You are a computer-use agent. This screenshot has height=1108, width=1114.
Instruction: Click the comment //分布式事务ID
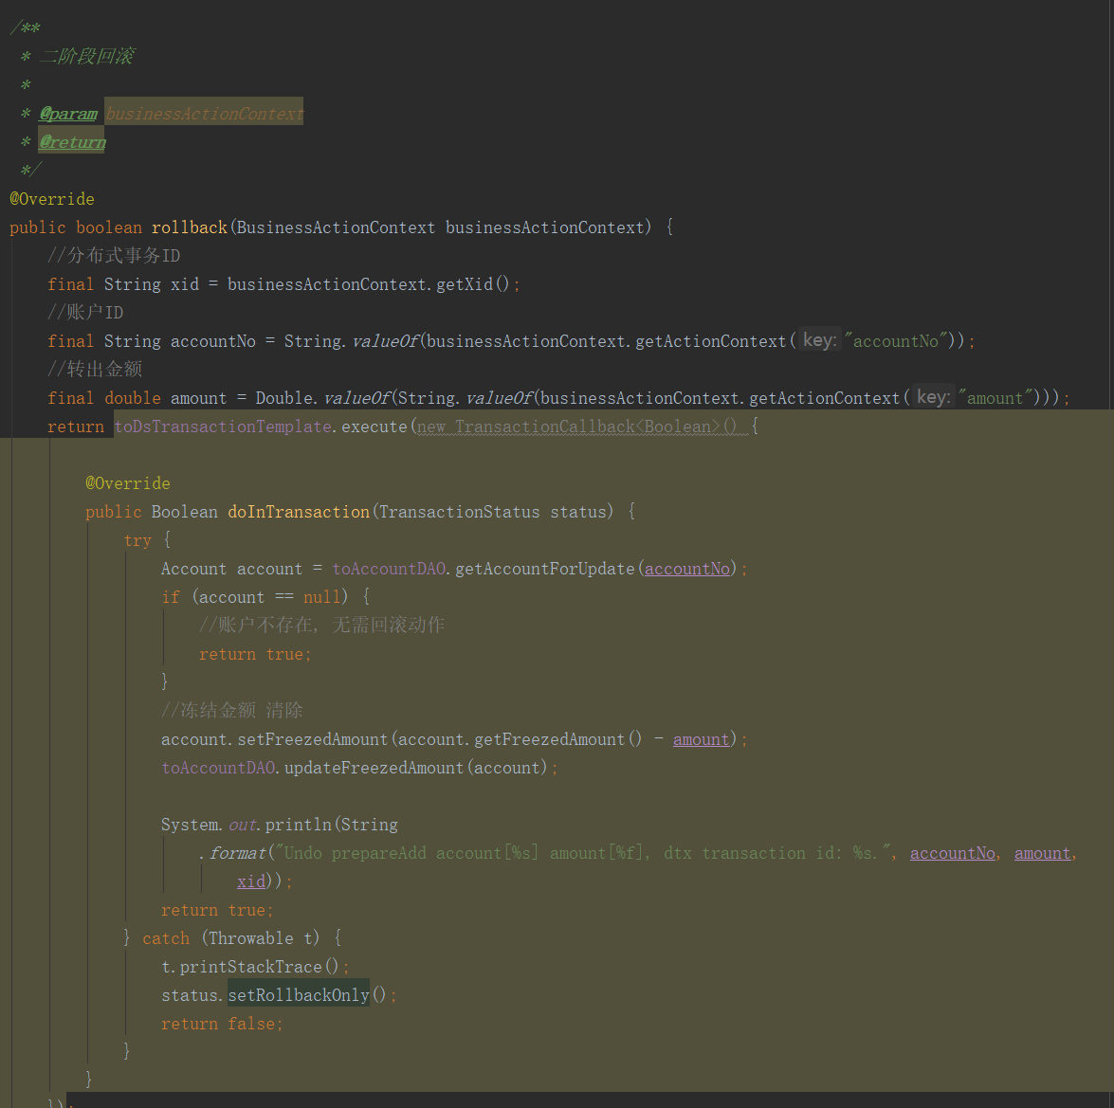[x=114, y=256]
